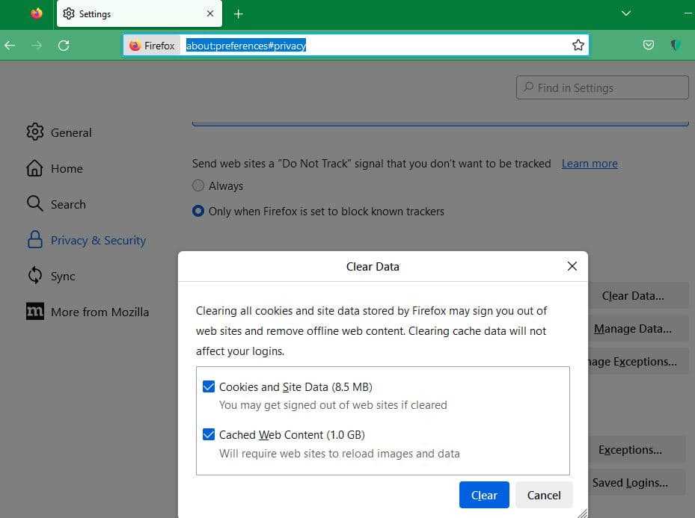Click the Firefox logo in the title bar
Screen dimensions: 695x518
37,13
